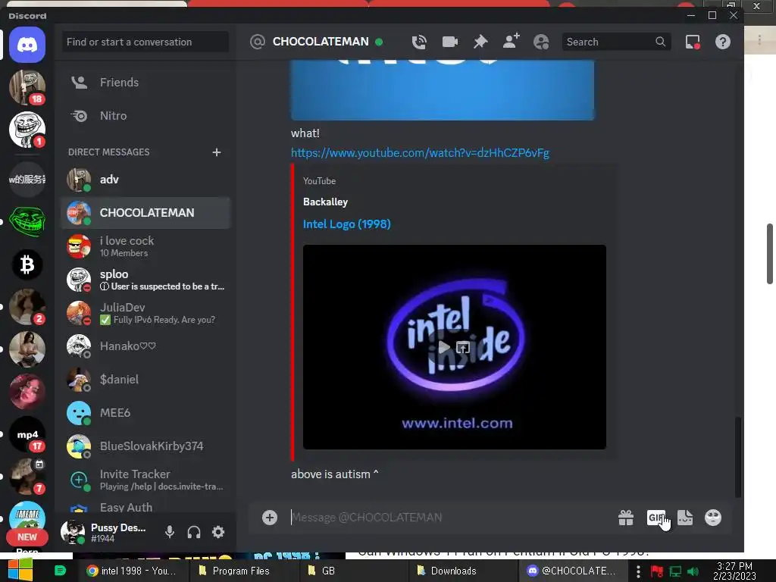Open DM with adv

(145, 180)
